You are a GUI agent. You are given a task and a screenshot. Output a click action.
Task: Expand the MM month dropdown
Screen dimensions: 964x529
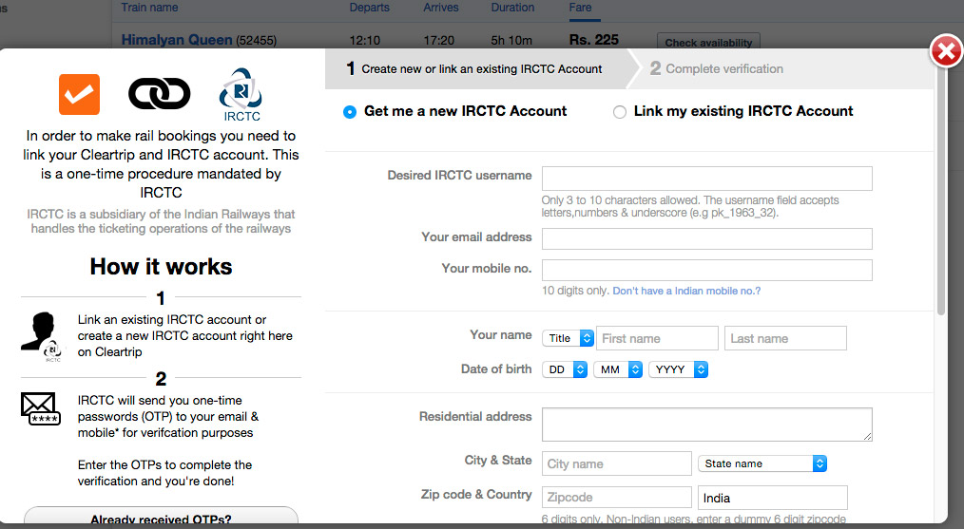pos(618,369)
